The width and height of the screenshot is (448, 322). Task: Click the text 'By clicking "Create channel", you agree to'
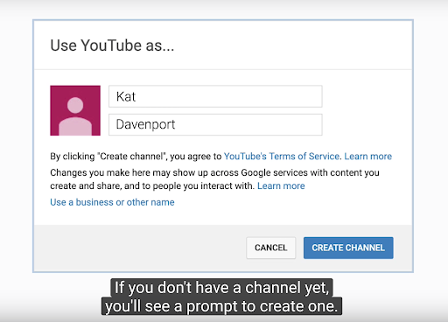coord(136,157)
